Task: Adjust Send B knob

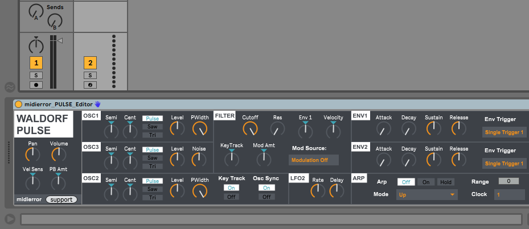Action: coord(55,22)
